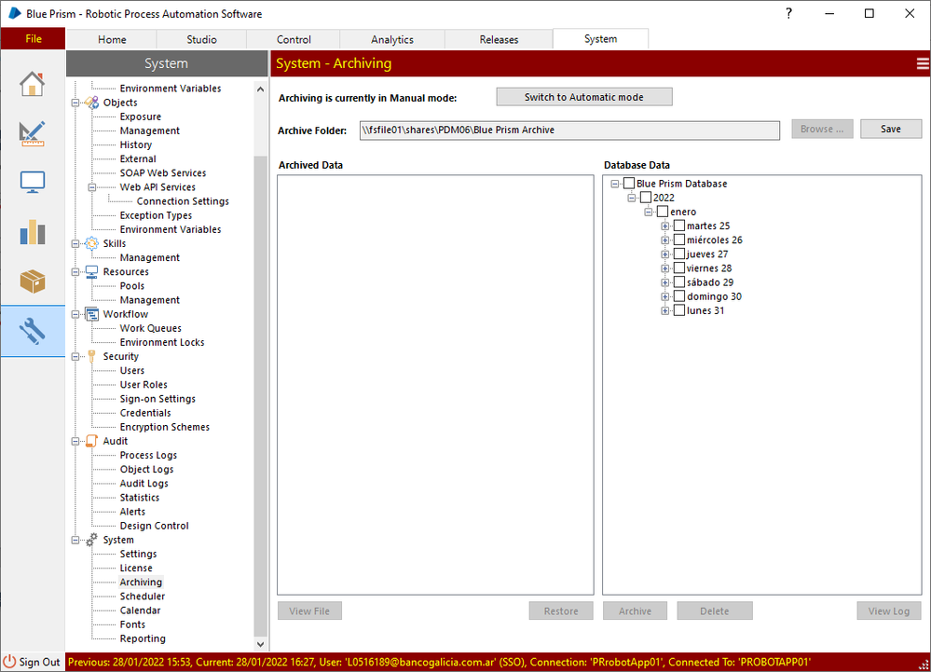Focus the Archive Folder path field
Viewport: 931px width, 672px height.
[569, 130]
